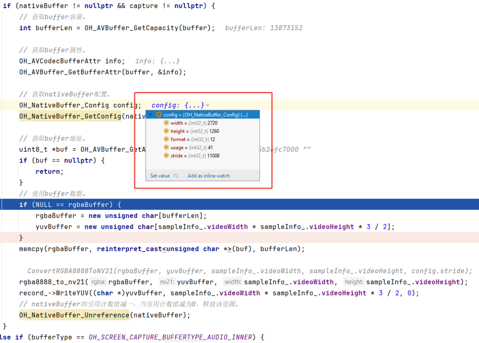
Task: Click Add as inline watch link
Action: (x=208, y=176)
